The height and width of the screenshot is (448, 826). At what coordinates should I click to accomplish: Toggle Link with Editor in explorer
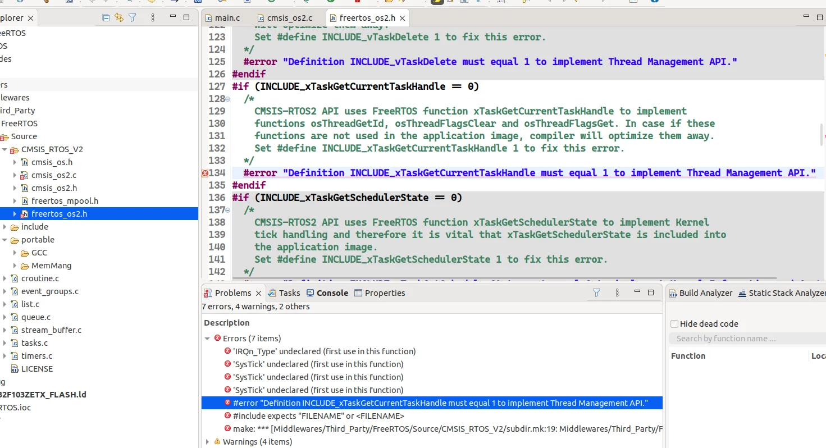coord(119,18)
